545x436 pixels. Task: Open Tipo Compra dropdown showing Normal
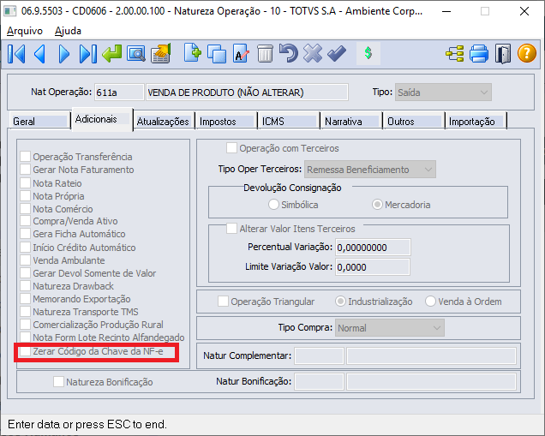pos(390,328)
